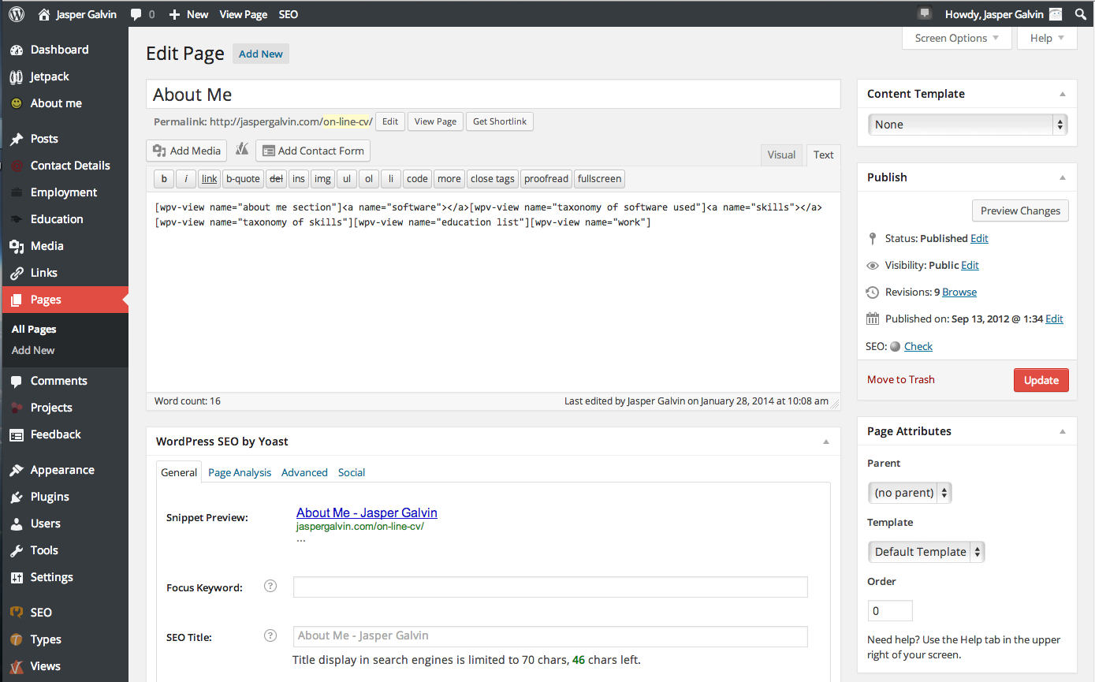Screen dimensions: 1095x682
Task: Open Appearance in the sidebar
Action: [x=62, y=470]
